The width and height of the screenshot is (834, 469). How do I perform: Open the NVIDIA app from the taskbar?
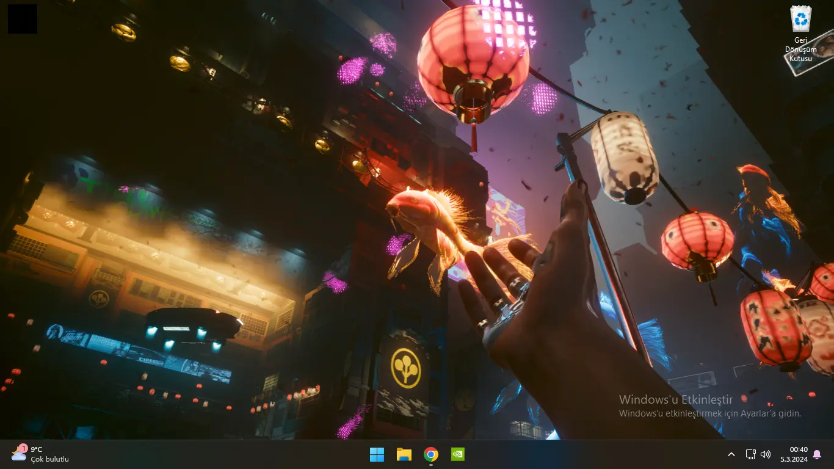pyautogui.click(x=457, y=454)
